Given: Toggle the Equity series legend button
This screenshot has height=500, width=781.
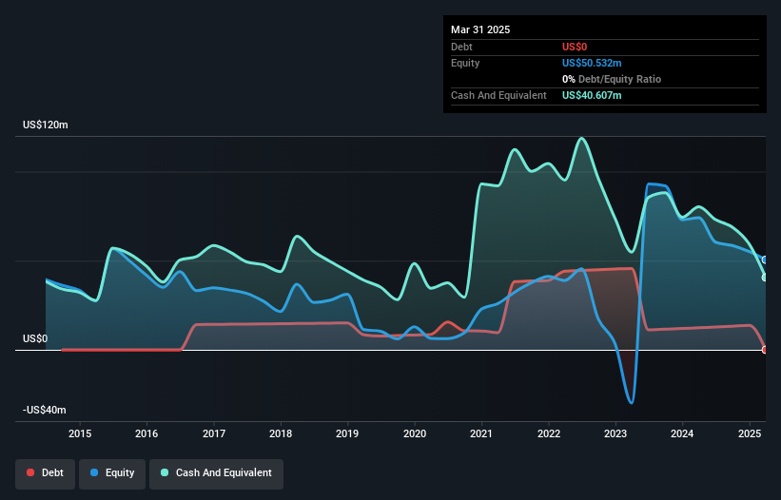Looking at the screenshot, I should click(112, 473).
